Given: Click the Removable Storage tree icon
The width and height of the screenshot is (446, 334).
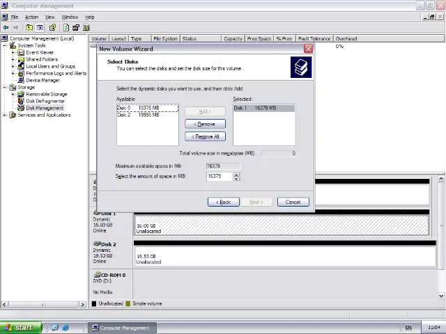Looking at the screenshot, I should click(x=21, y=95).
